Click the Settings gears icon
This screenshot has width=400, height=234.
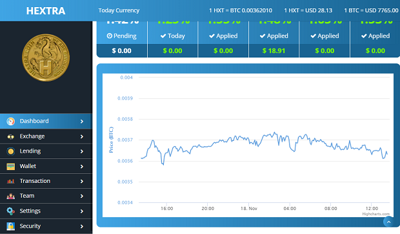(11, 211)
